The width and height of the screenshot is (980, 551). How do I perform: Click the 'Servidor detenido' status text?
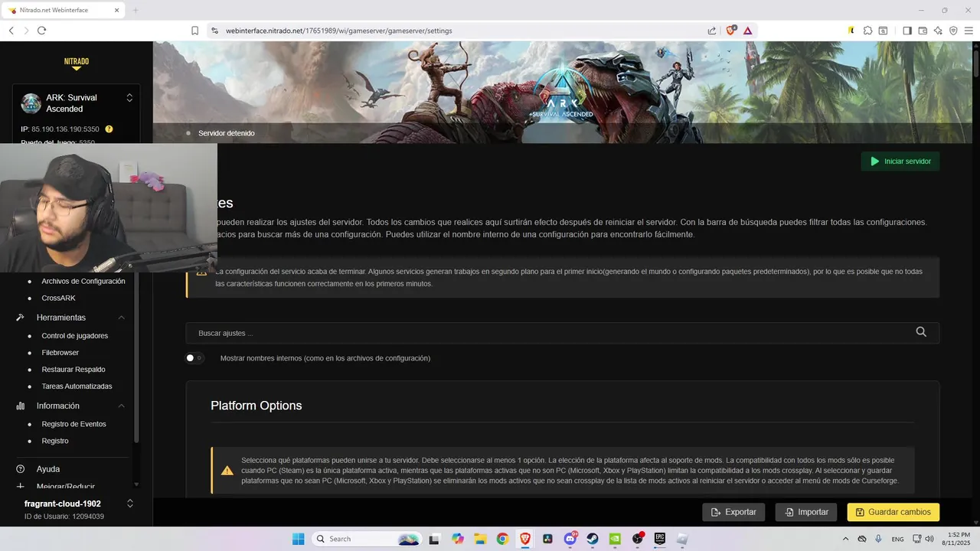tap(227, 133)
